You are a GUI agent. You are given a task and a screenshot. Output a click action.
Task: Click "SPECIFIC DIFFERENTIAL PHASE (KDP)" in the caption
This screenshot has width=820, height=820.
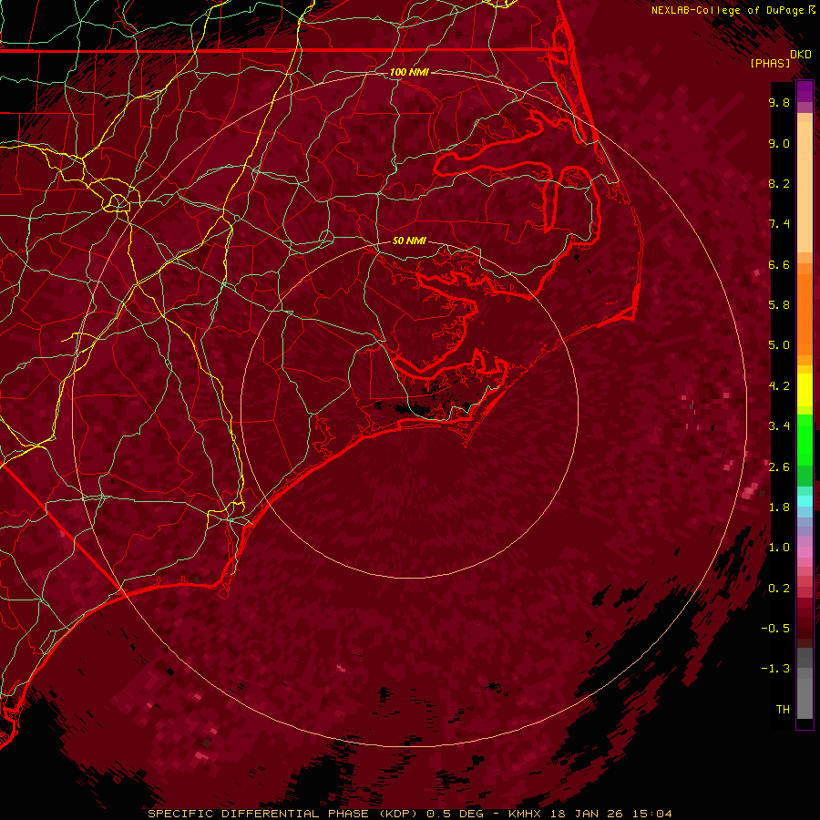point(283,814)
